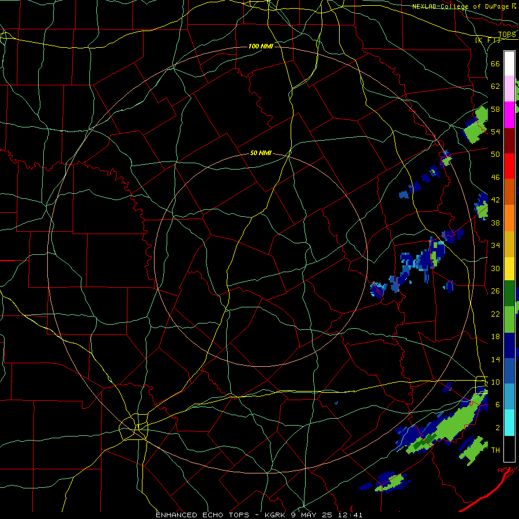The width and height of the screenshot is (519, 519).
Task: Click the "KGRK" radar site identifier
Action: (276, 515)
